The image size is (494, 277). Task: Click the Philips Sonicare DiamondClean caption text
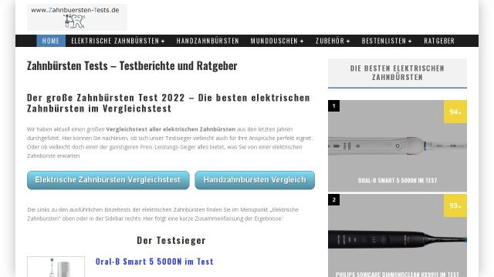(x=398, y=274)
